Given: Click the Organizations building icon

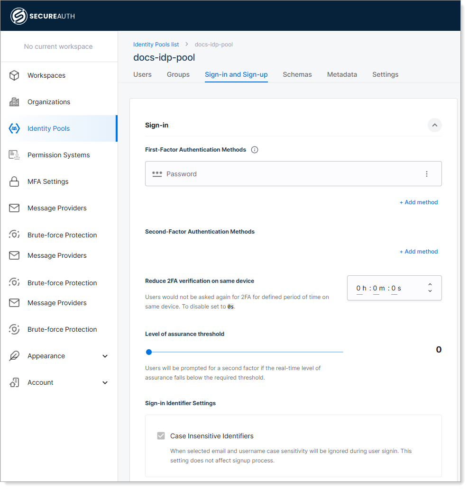Looking at the screenshot, I should pos(14,102).
